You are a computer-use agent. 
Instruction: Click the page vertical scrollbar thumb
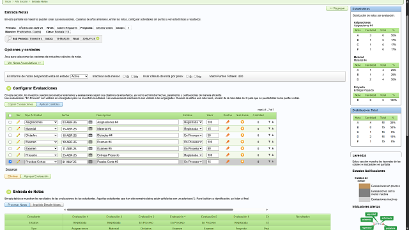coord(408,75)
